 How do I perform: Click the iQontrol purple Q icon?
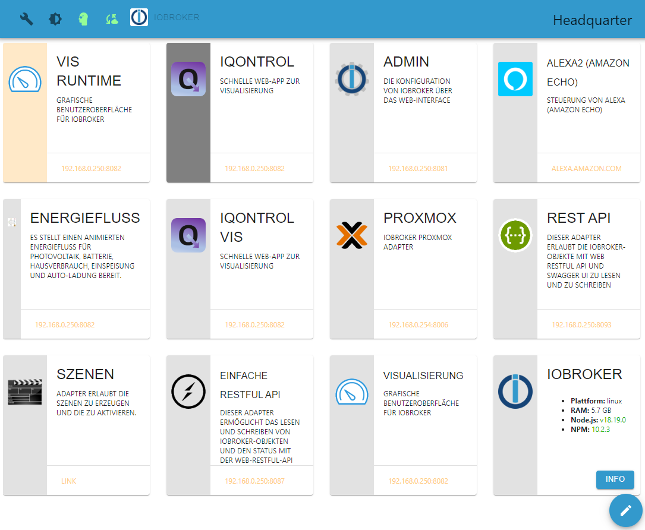(x=188, y=79)
